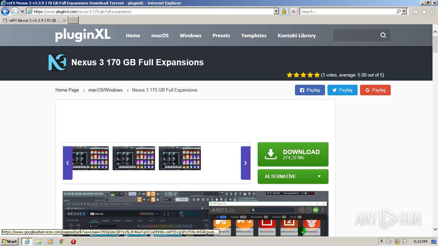Click the Home icon in Internet Explorer
The height and width of the screenshot is (246, 438).
coord(415,12)
